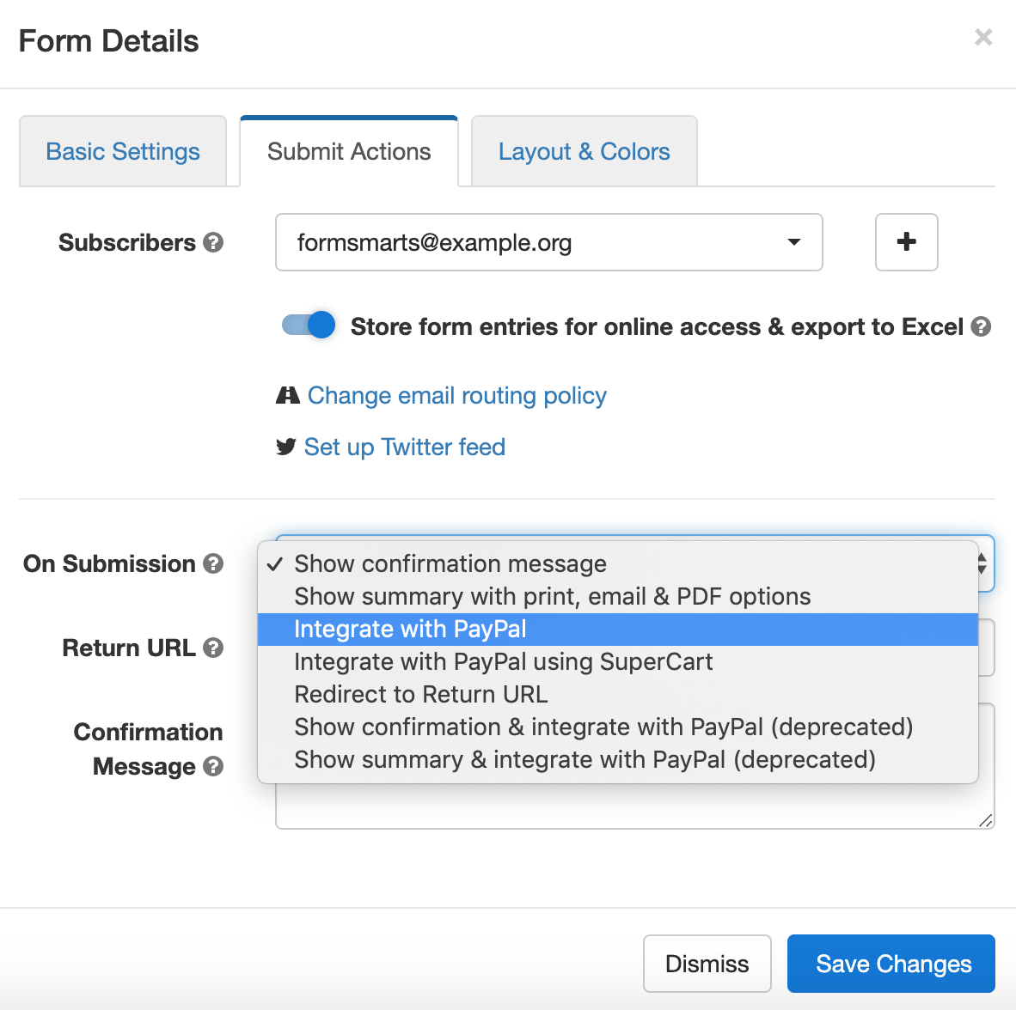Choose Redirect to Return URL

617,694
